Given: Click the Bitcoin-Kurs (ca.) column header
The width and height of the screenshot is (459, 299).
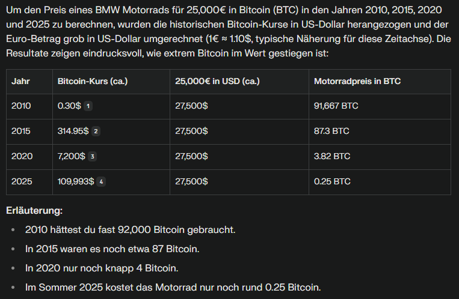Looking at the screenshot, I should [93, 81].
